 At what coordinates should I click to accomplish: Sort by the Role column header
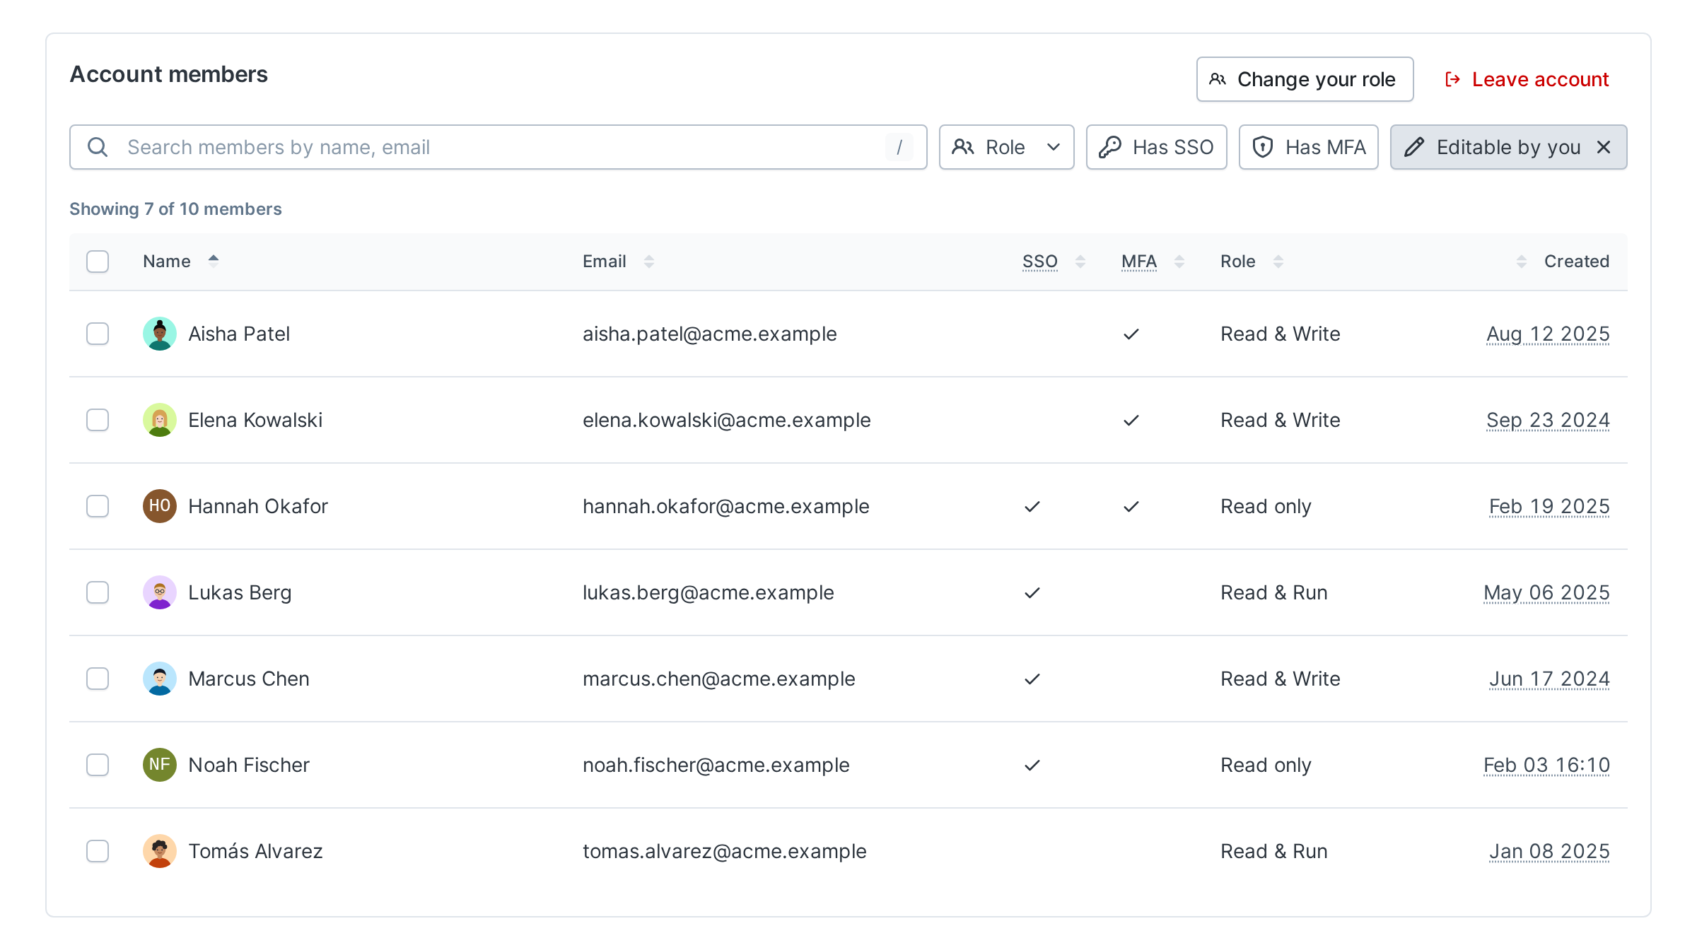tap(1238, 262)
